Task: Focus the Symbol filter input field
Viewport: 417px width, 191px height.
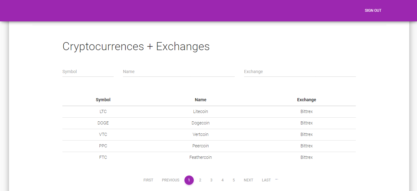Action: click(x=88, y=72)
